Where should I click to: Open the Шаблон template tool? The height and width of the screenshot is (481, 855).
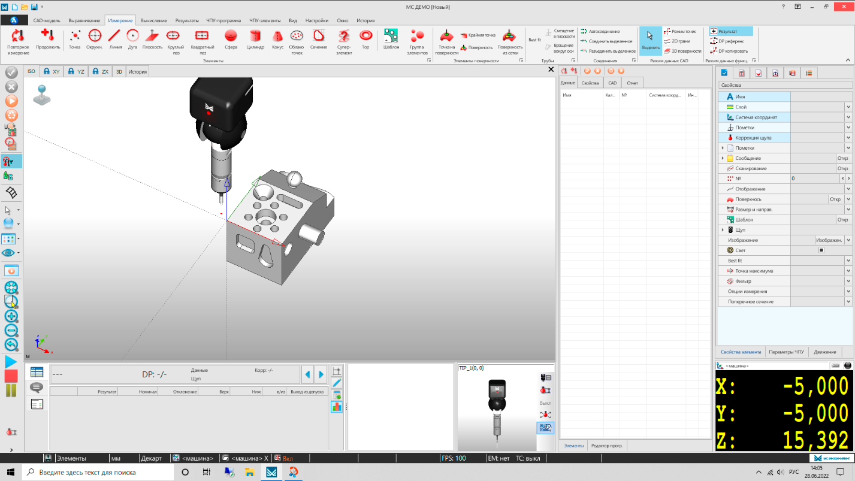[391, 39]
